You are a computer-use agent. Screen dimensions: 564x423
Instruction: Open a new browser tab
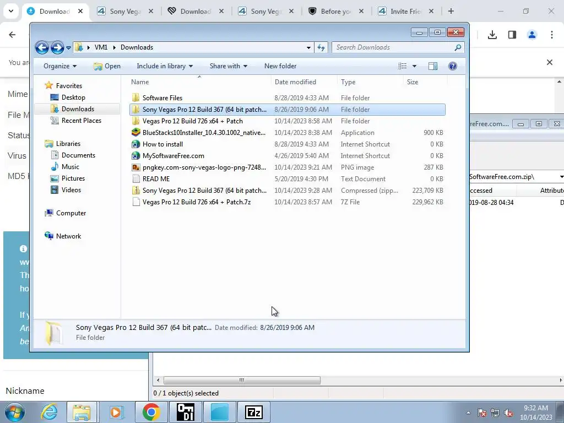click(x=451, y=11)
